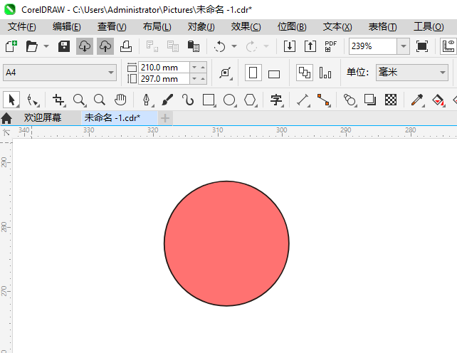
Task: Click the Import icon
Action: 290,46
